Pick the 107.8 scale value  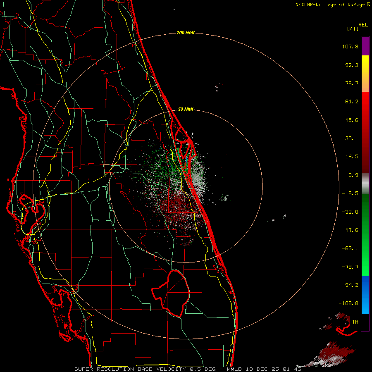[x=350, y=46]
